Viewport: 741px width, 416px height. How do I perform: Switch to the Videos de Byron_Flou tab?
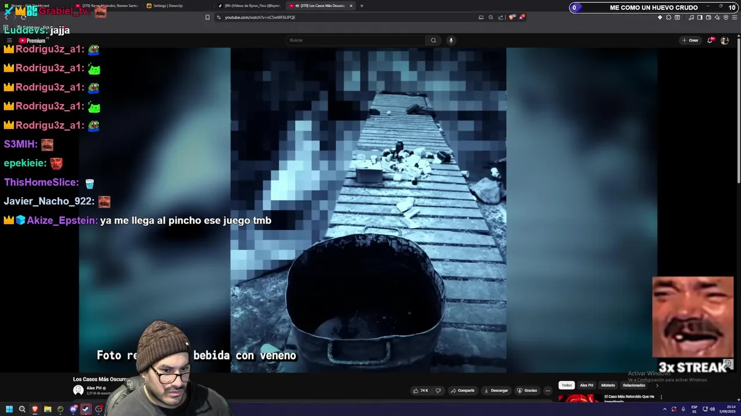tap(250, 6)
